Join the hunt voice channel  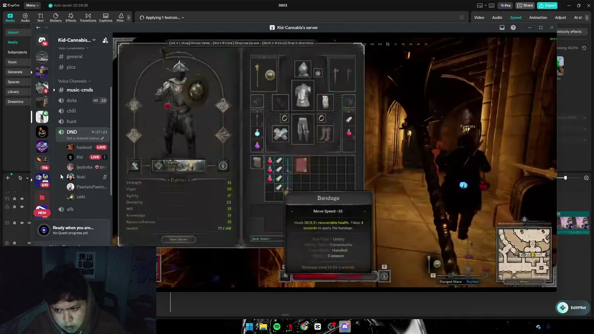tap(71, 122)
